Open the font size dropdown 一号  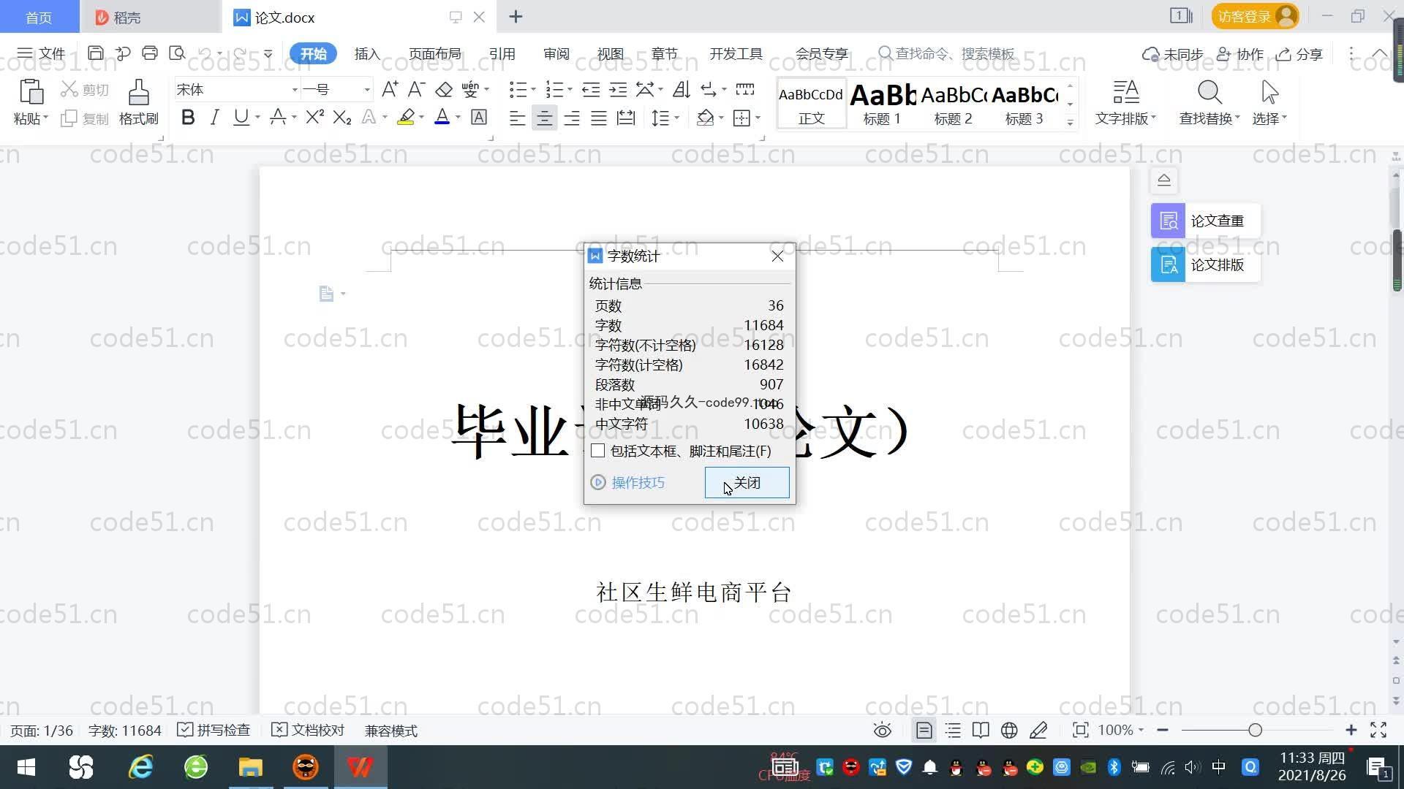[x=367, y=90]
